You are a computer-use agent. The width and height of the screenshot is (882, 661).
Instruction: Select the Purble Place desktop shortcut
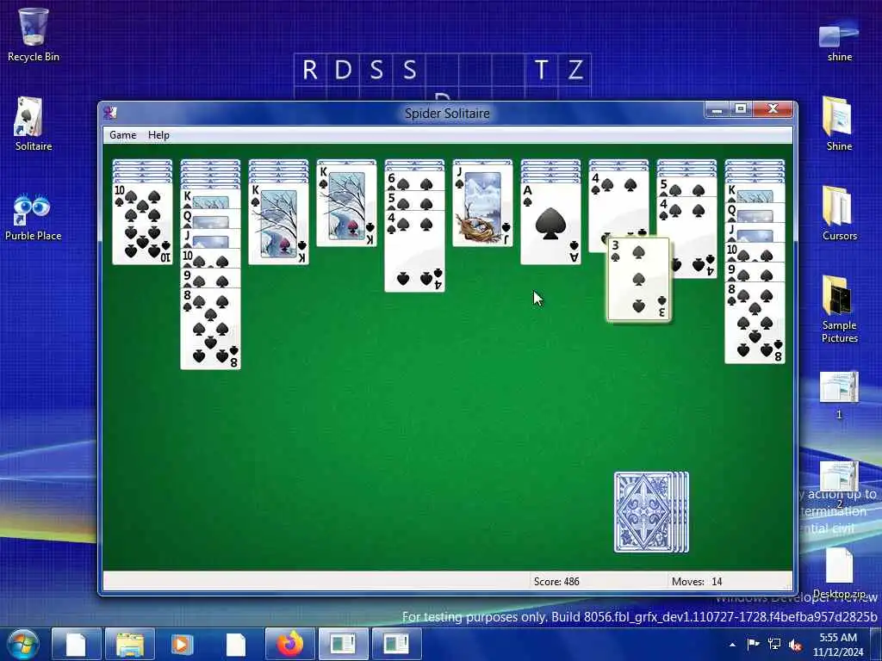(34, 217)
